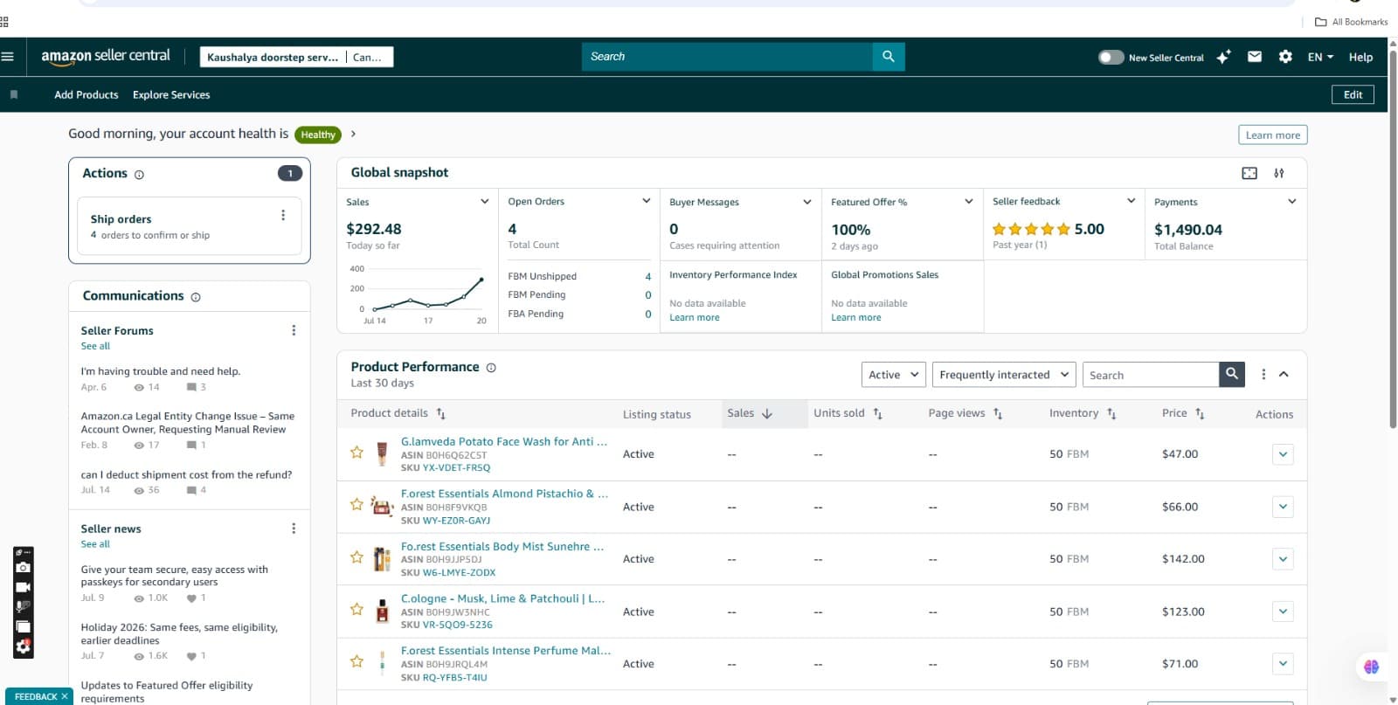Click the info icon next to Product Performance
Viewport: 1398px width, 705px height.
click(491, 368)
